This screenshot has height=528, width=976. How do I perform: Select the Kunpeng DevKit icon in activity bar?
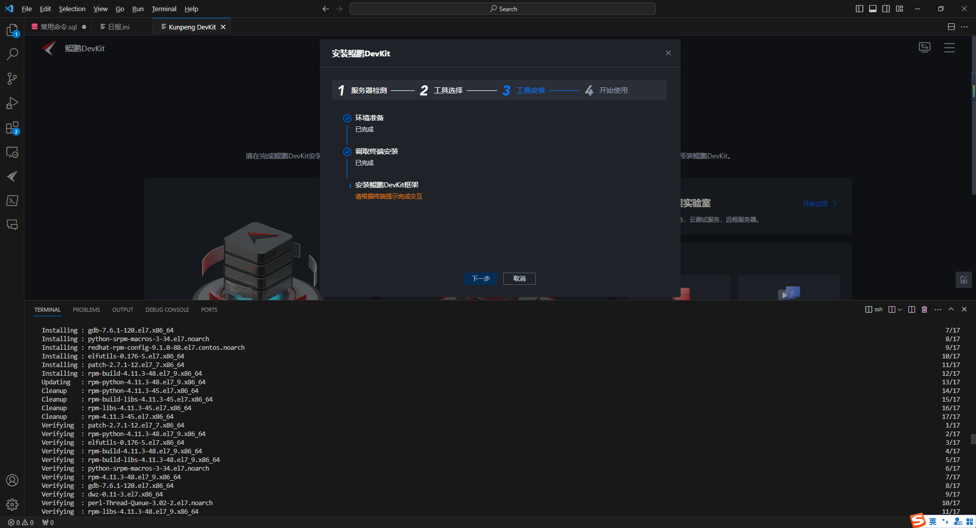click(x=12, y=176)
